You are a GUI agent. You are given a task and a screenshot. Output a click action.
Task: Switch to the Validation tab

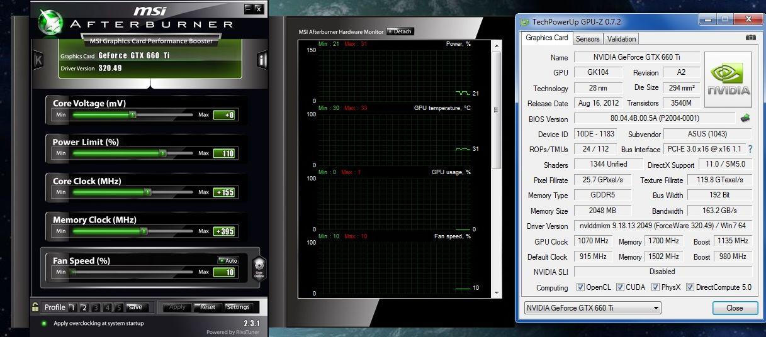(x=621, y=39)
